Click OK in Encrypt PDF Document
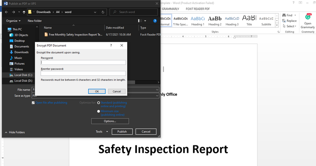 coord(97,91)
